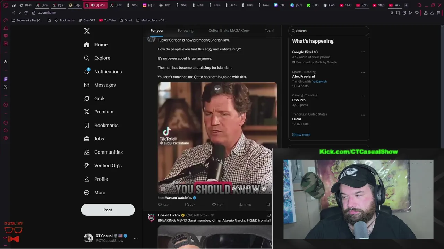This screenshot has height=249, width=444.
Task: Go forward in browser
Action: [19, 13]
